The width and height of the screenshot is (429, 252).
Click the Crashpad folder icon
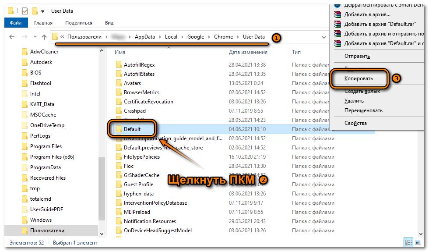coord(119,110)
